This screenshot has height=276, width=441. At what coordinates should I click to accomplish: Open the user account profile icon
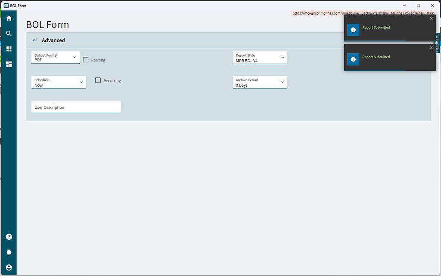(9, 267)
